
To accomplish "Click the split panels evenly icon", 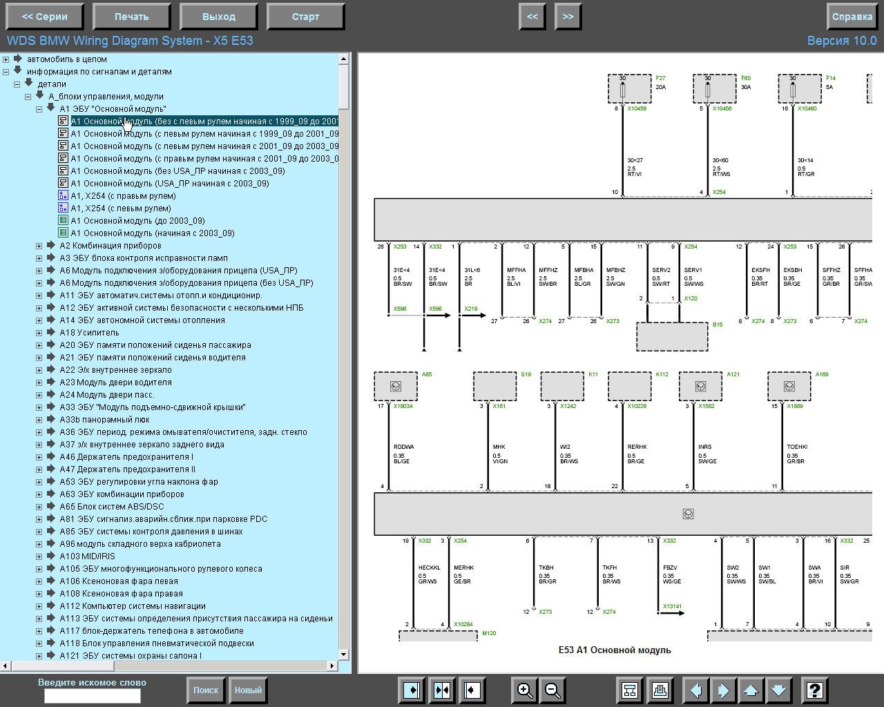I will pyautogui.click(x=442, y=690).
